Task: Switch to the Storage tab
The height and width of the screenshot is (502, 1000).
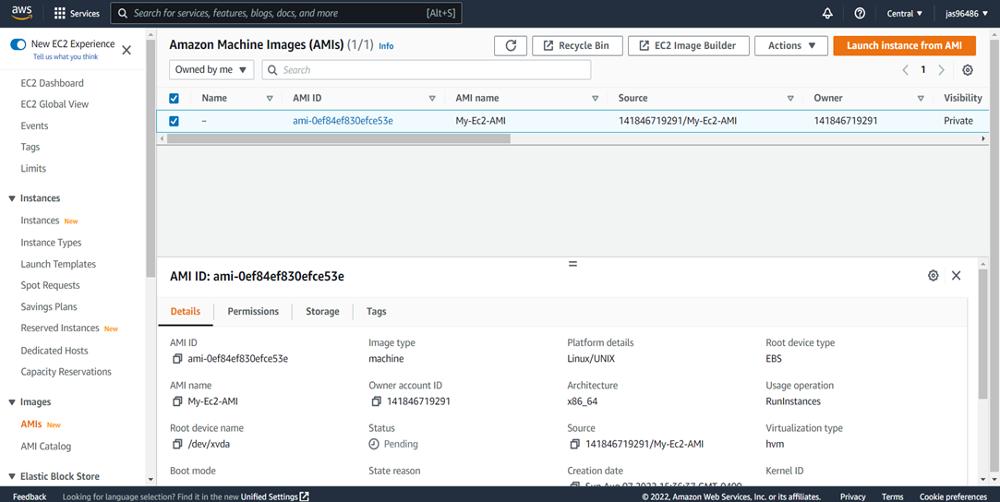Action: (322, 312)
